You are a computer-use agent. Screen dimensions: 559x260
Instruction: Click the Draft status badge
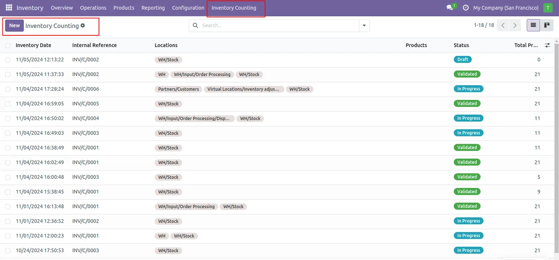[463, 59]
